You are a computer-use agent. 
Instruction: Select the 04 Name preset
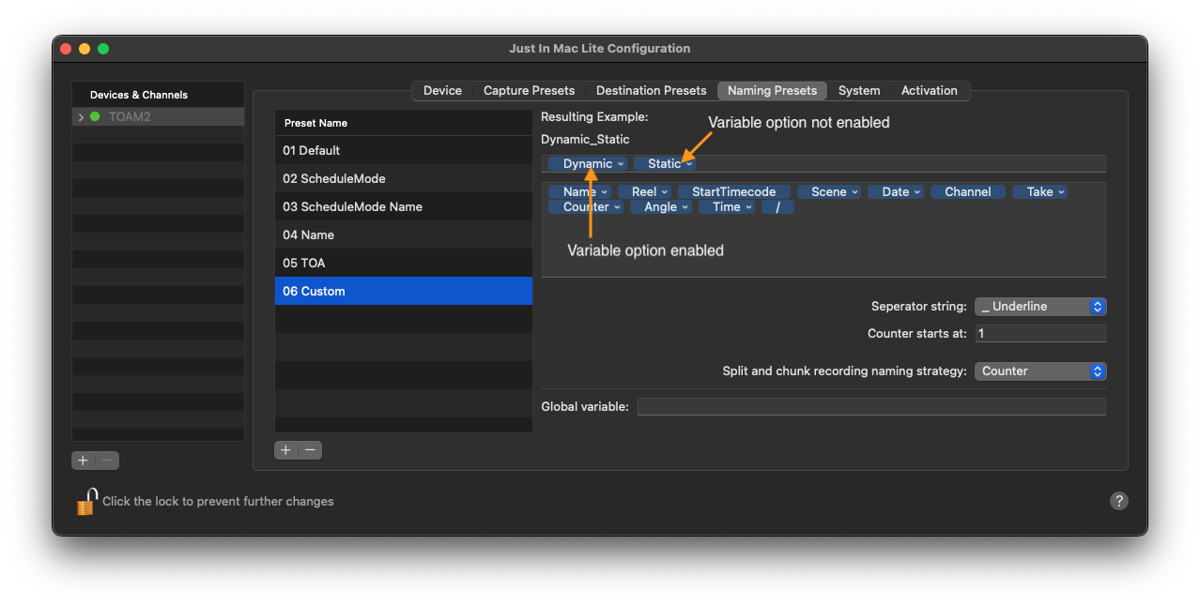pos(404,234)
